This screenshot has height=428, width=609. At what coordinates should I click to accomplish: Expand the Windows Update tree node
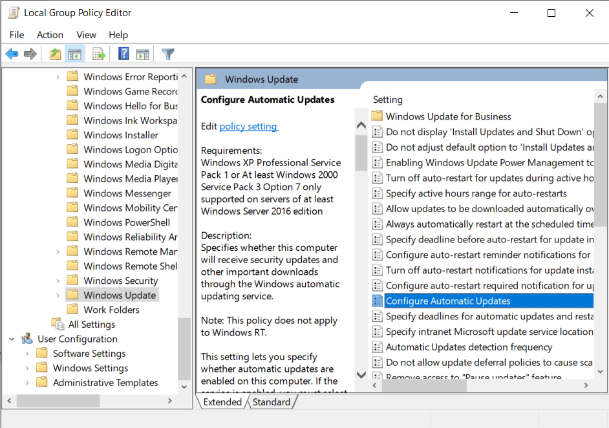[58, 295]
